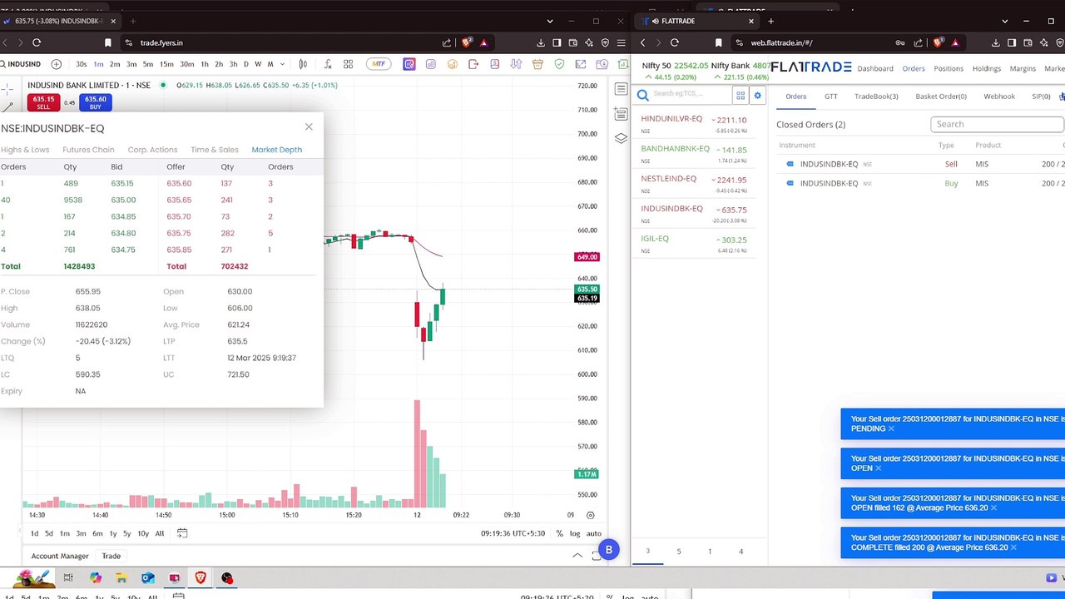This screenshot has height=599, width=1065.
Task: Click the INDUSIND symbol search box
Action: [22, 64]
